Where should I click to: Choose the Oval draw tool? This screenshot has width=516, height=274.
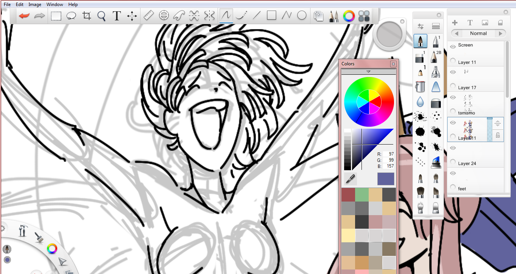coord(302,15)
